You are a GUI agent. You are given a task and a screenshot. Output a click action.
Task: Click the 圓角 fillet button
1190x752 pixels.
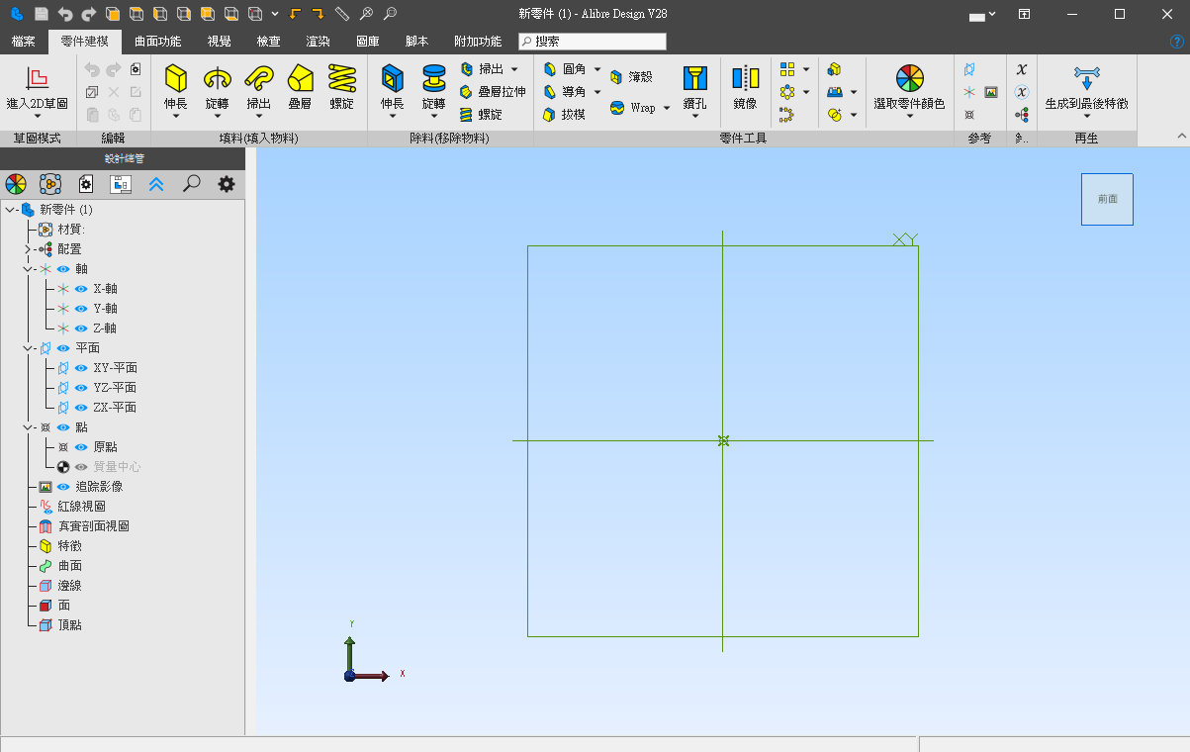[564, 69]
